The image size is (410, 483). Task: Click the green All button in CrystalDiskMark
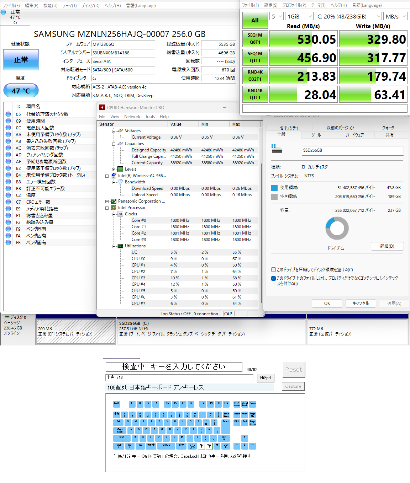pyautogui.click(x=255, y=20)
